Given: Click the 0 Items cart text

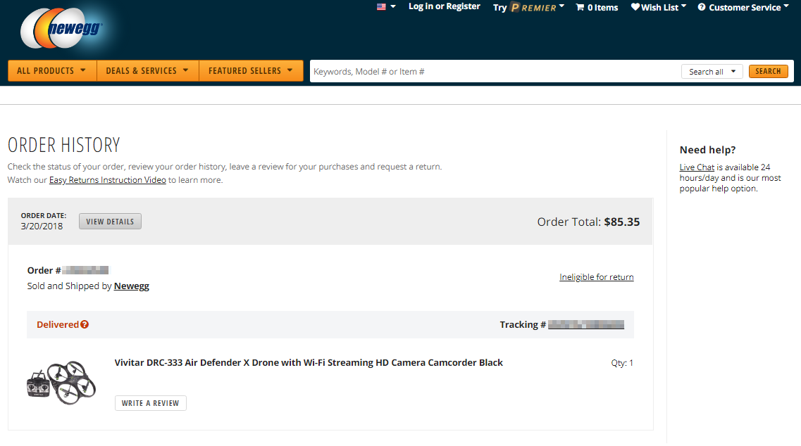Looking at the screenshot, I should [x=603, y=8].
